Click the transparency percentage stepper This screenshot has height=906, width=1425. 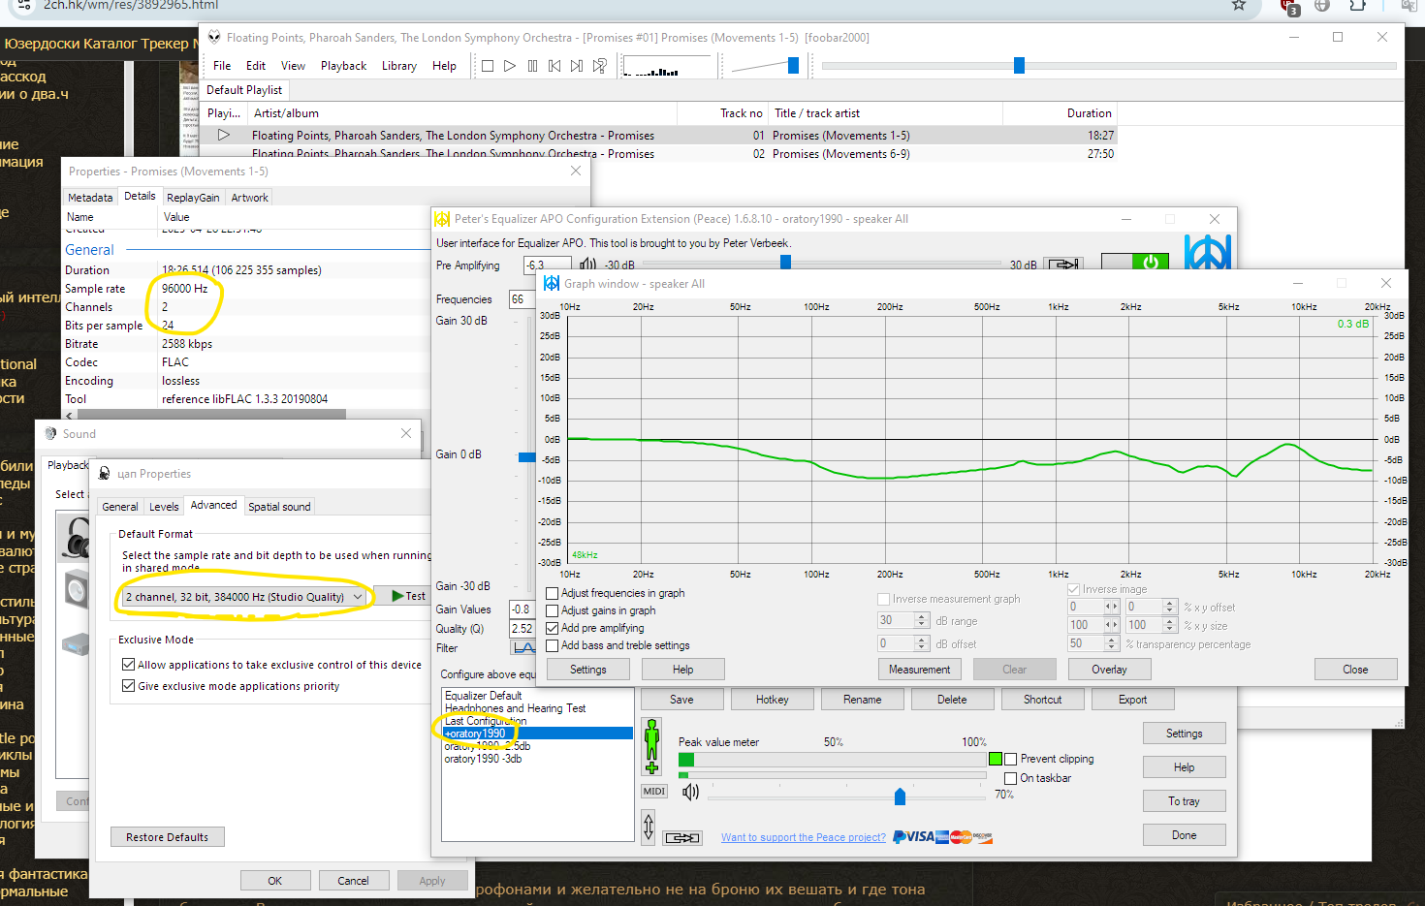[x=1112, y=643]
